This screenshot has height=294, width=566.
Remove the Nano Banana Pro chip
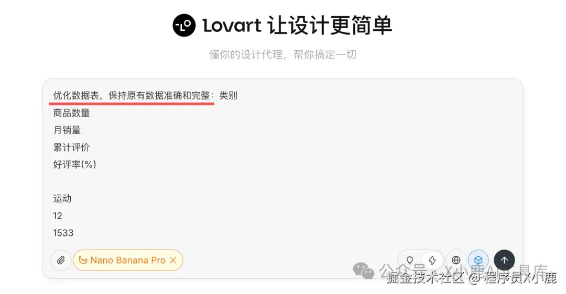173,260
